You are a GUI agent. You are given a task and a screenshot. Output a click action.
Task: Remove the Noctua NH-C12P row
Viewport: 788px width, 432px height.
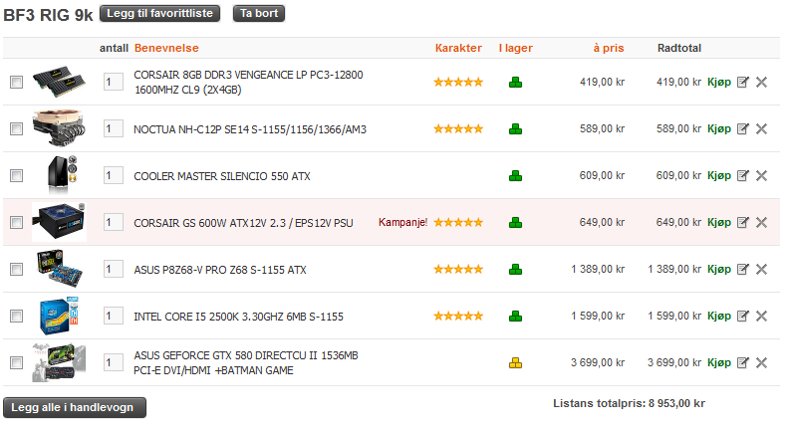point(761,128)
